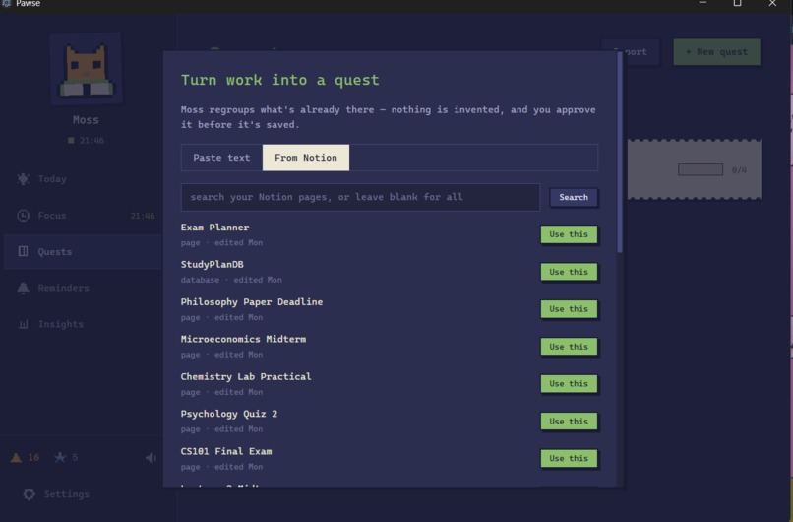Use this for Exam Planner
The image size is (793, 522).
[x=569, y=234]
